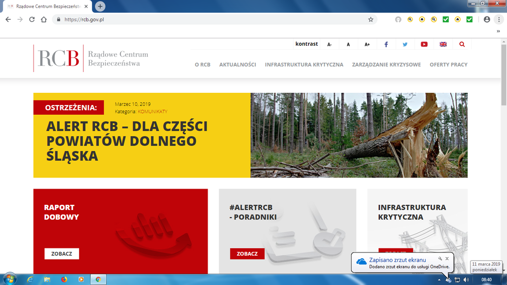Screen dimensions: 507x285
Task: Click ZOBACZ on the #AlertRCB Poradniki card
Action: pyautogui.click(x=247, y=254)
